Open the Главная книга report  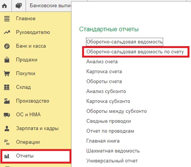(103, 141)
